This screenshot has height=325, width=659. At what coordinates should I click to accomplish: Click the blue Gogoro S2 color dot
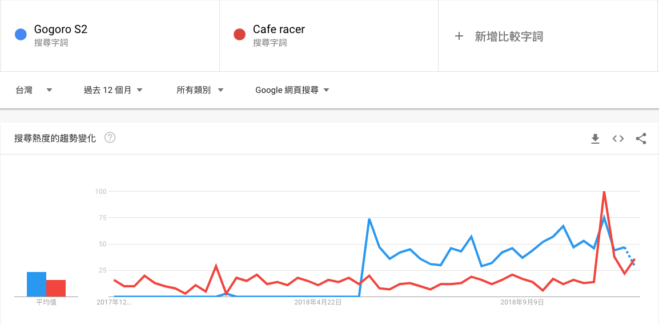21,35
